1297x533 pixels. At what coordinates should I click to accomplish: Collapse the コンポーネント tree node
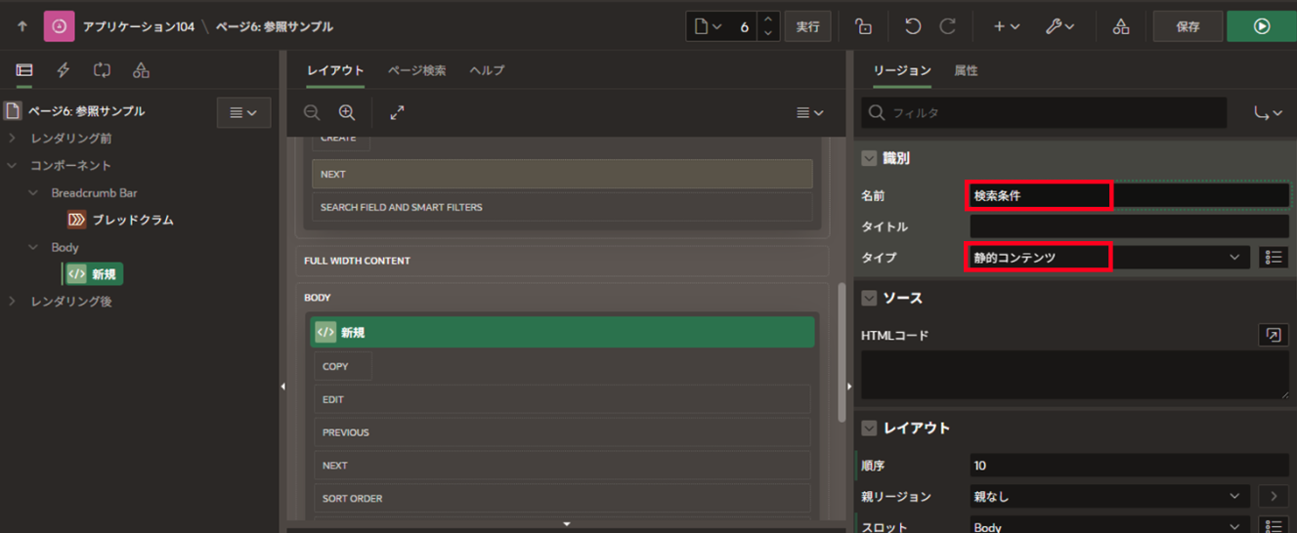(x=13, y=166)
